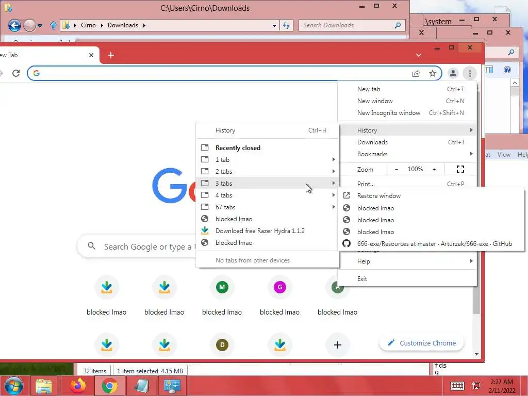Click the Chrome page vertical scrollbar
The image size is (528, 396).
click(x=476, y=220)
